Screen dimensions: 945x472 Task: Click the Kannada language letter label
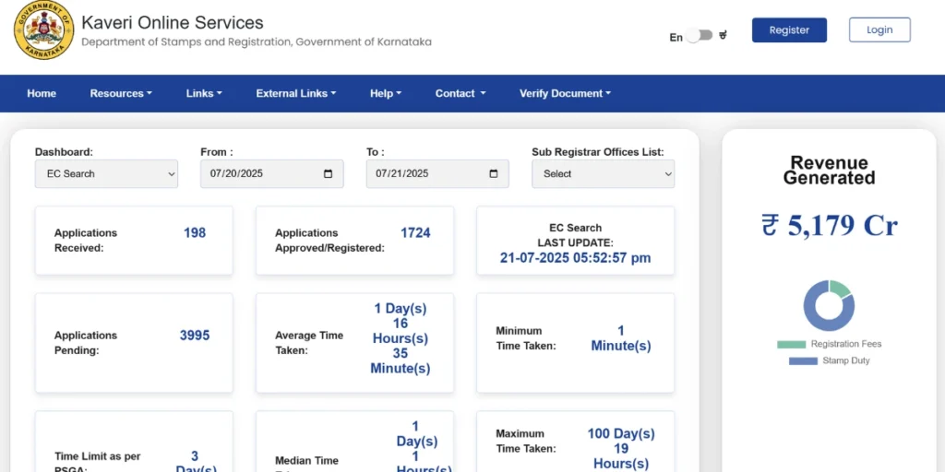point(724,36)
